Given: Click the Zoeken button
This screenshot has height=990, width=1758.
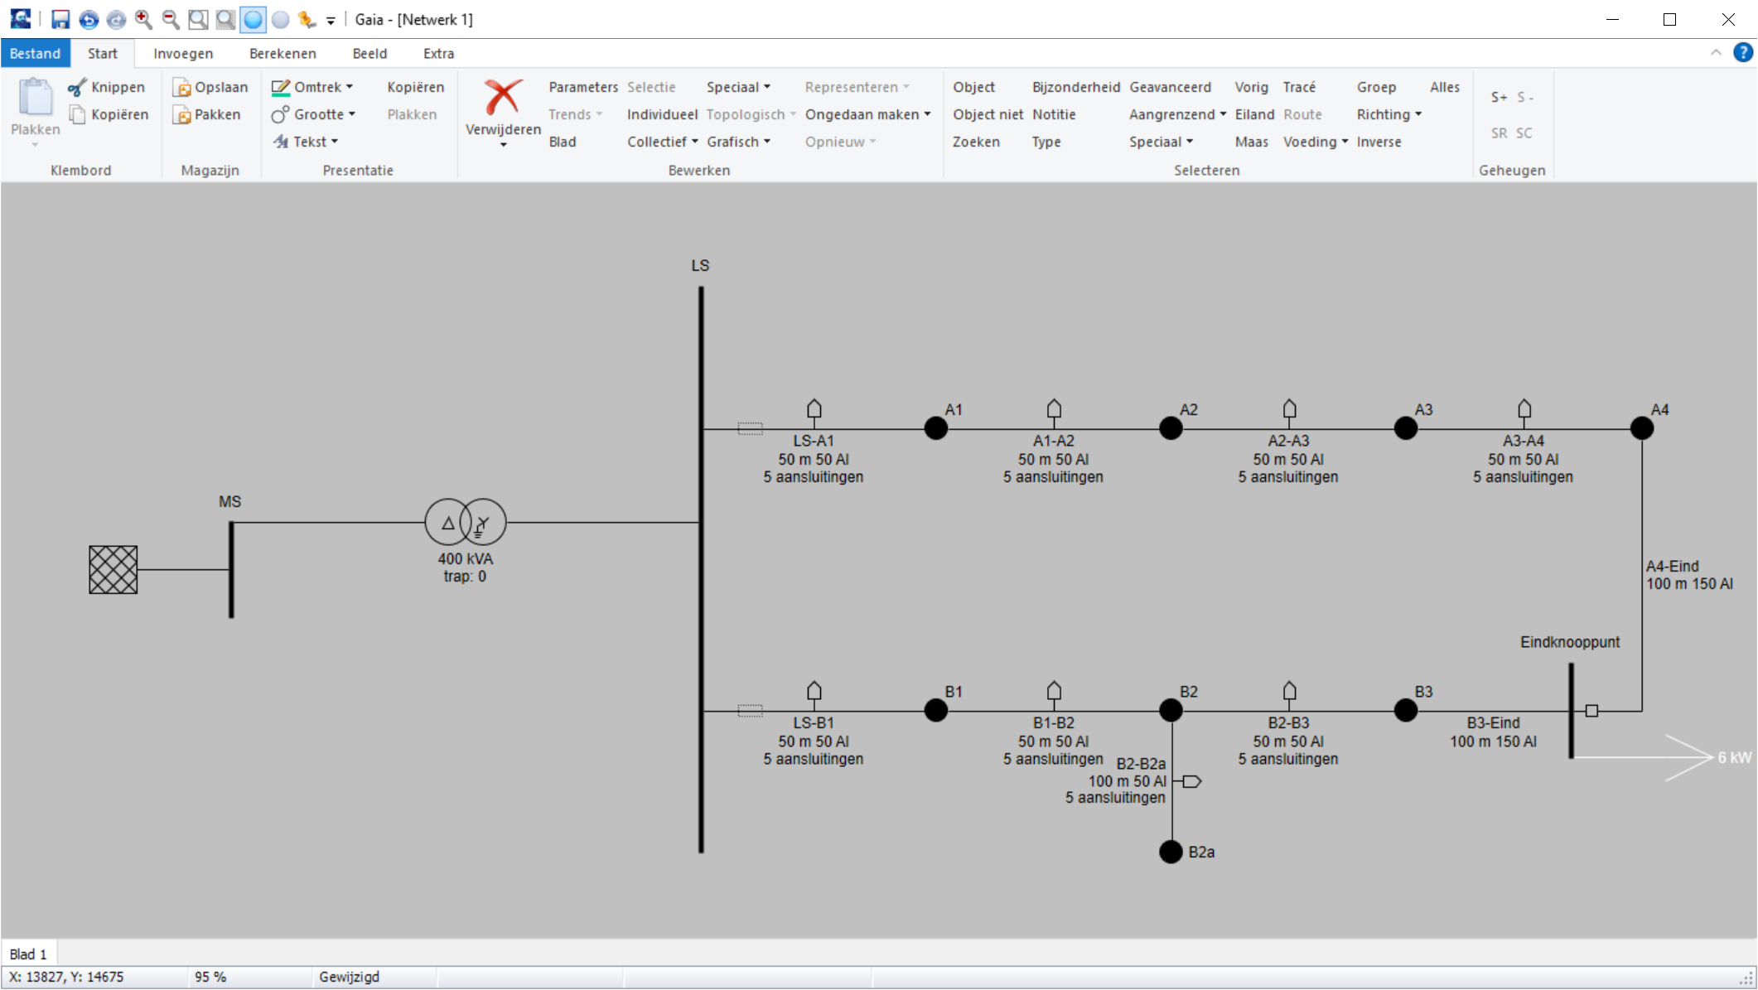Looking at the screenshot, I should 975,142.
